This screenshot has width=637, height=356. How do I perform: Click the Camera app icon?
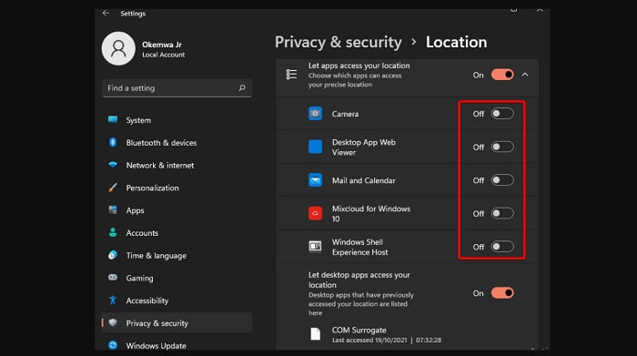pyautogui.click(x=315, y=114)
